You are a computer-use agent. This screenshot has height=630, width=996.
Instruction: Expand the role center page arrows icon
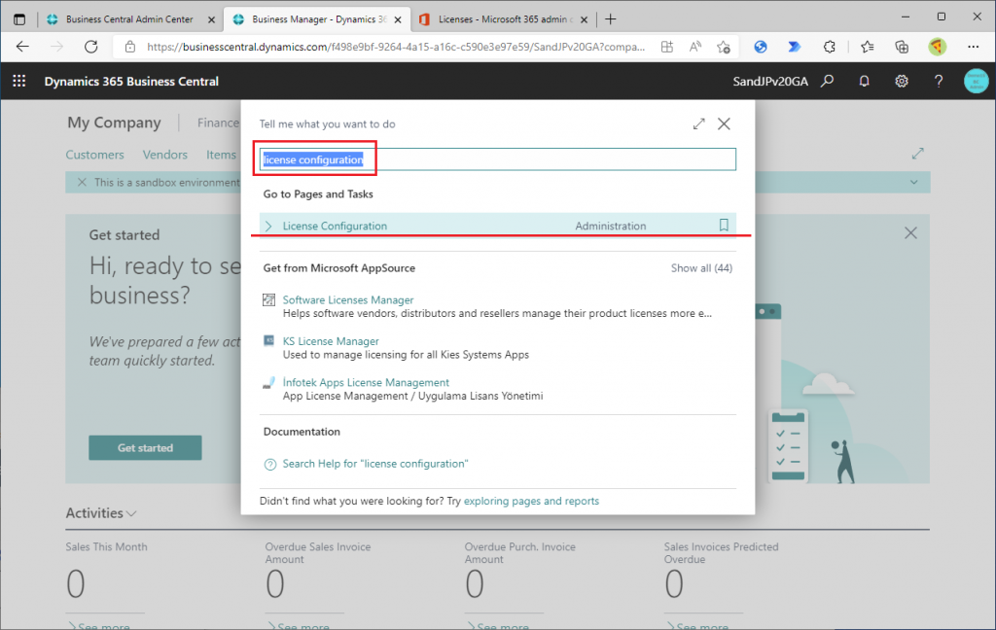tap(917, 154)
